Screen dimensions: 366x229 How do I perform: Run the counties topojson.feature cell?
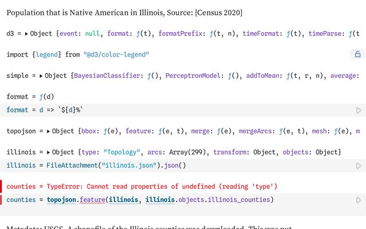[x=359, y=200]
